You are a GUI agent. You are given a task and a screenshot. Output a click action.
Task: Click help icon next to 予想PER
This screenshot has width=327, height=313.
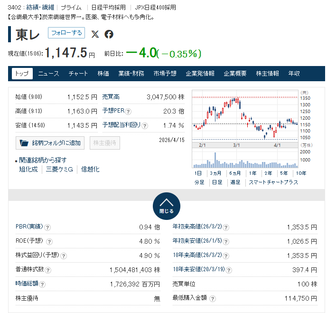128,112
